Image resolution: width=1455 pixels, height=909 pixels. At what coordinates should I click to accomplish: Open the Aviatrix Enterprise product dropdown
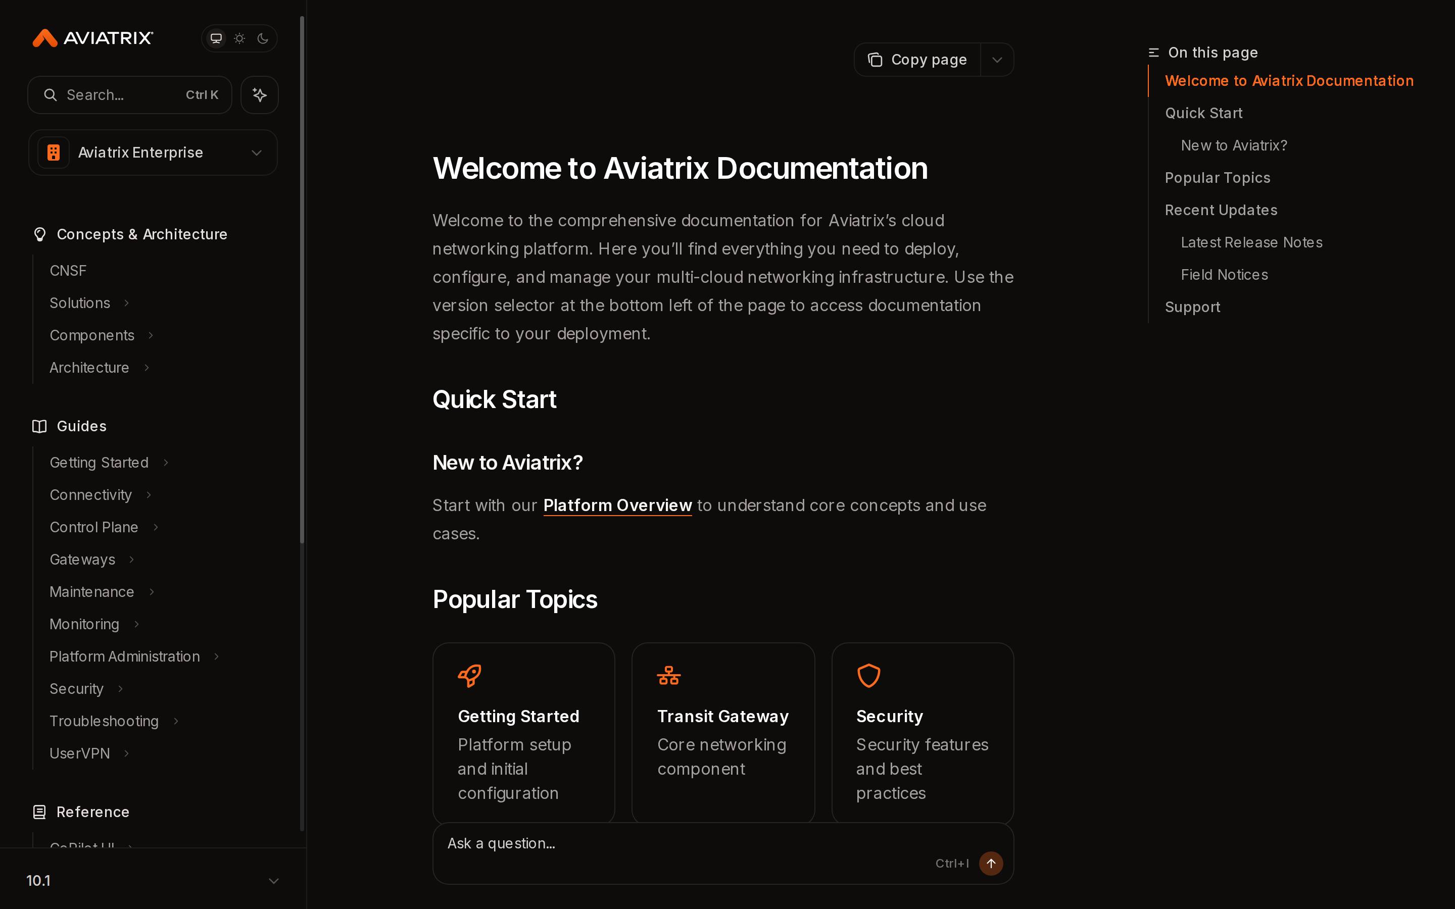point(153,153)
